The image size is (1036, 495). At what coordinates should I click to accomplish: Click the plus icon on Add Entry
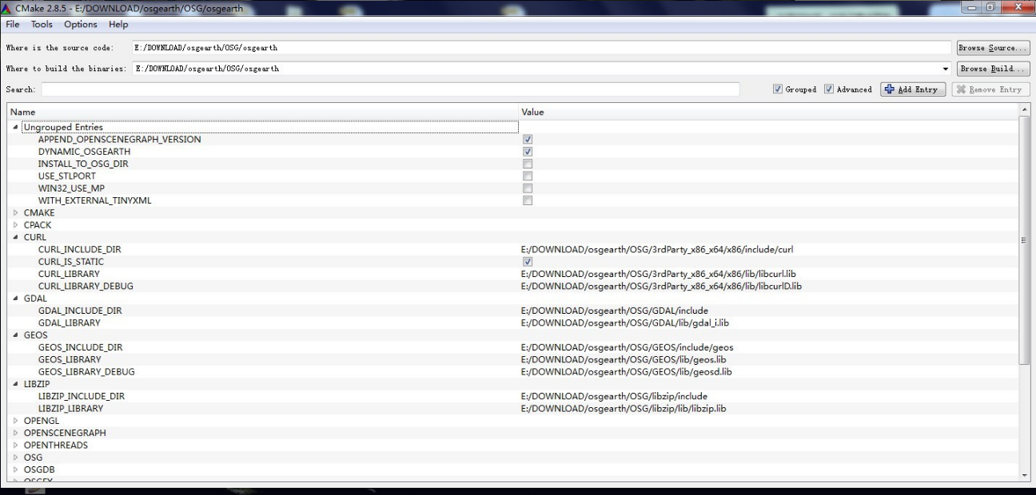(891, 89)
